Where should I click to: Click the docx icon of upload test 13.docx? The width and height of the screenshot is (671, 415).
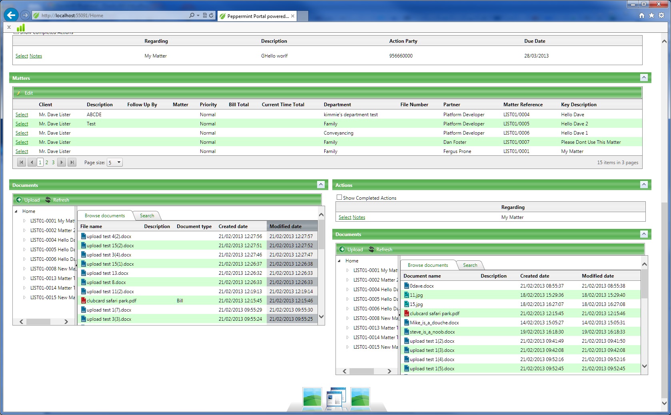point(84,273)
